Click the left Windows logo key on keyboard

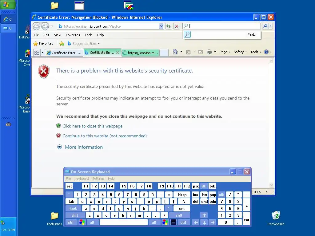(x=82, y=222)
